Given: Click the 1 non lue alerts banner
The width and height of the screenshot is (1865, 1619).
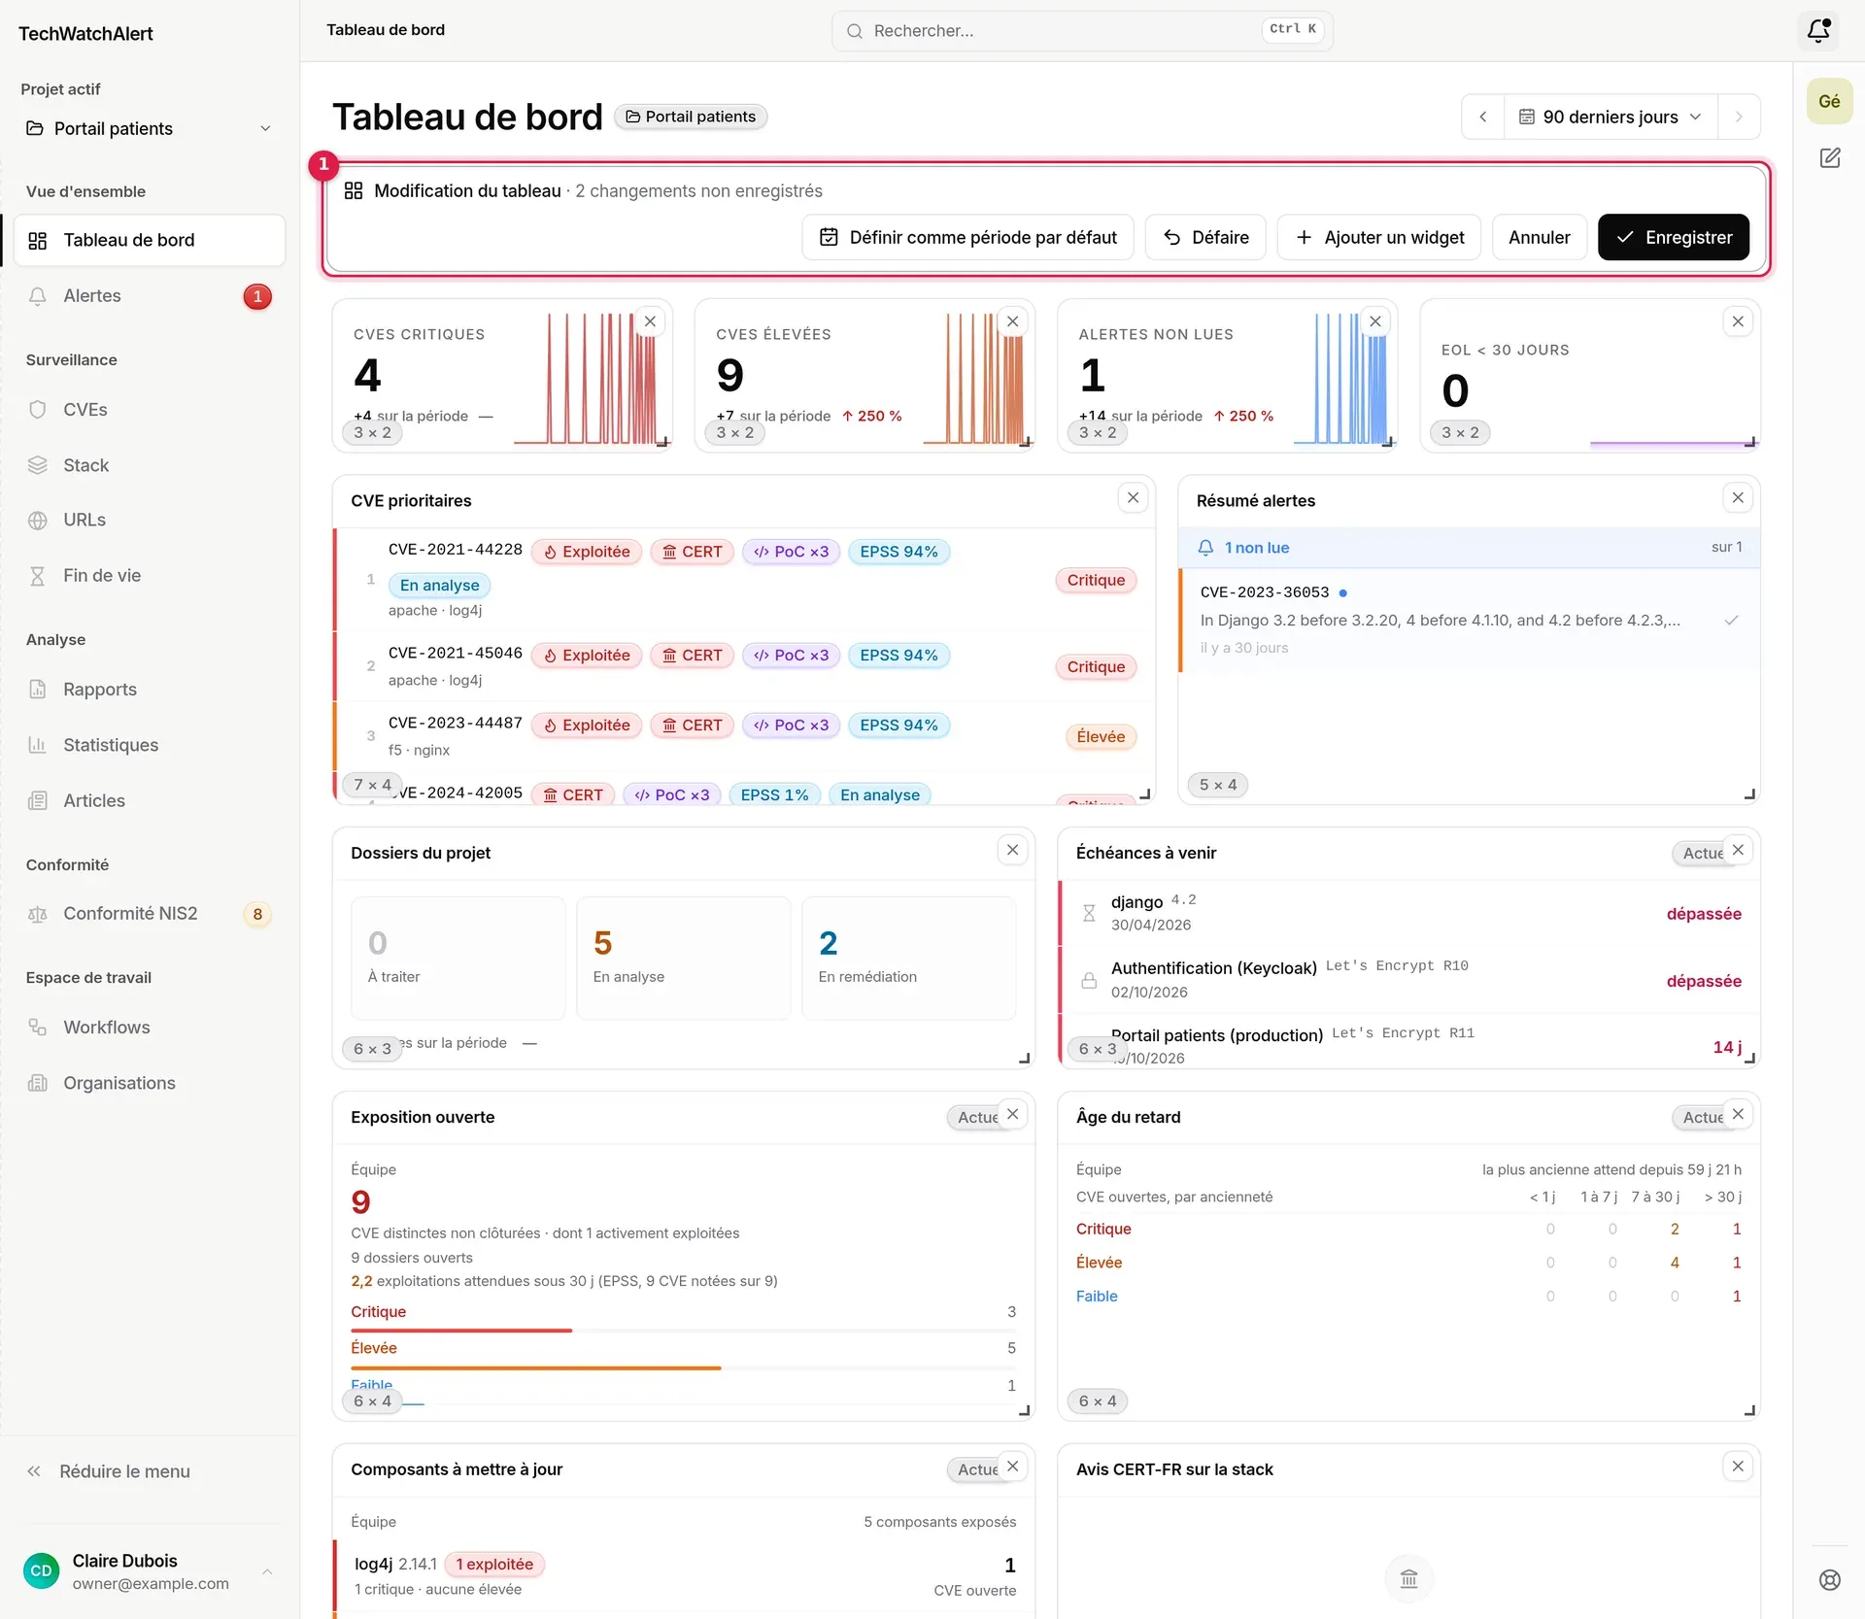Looking at the screenshot, I should [x=1469, y=548].
